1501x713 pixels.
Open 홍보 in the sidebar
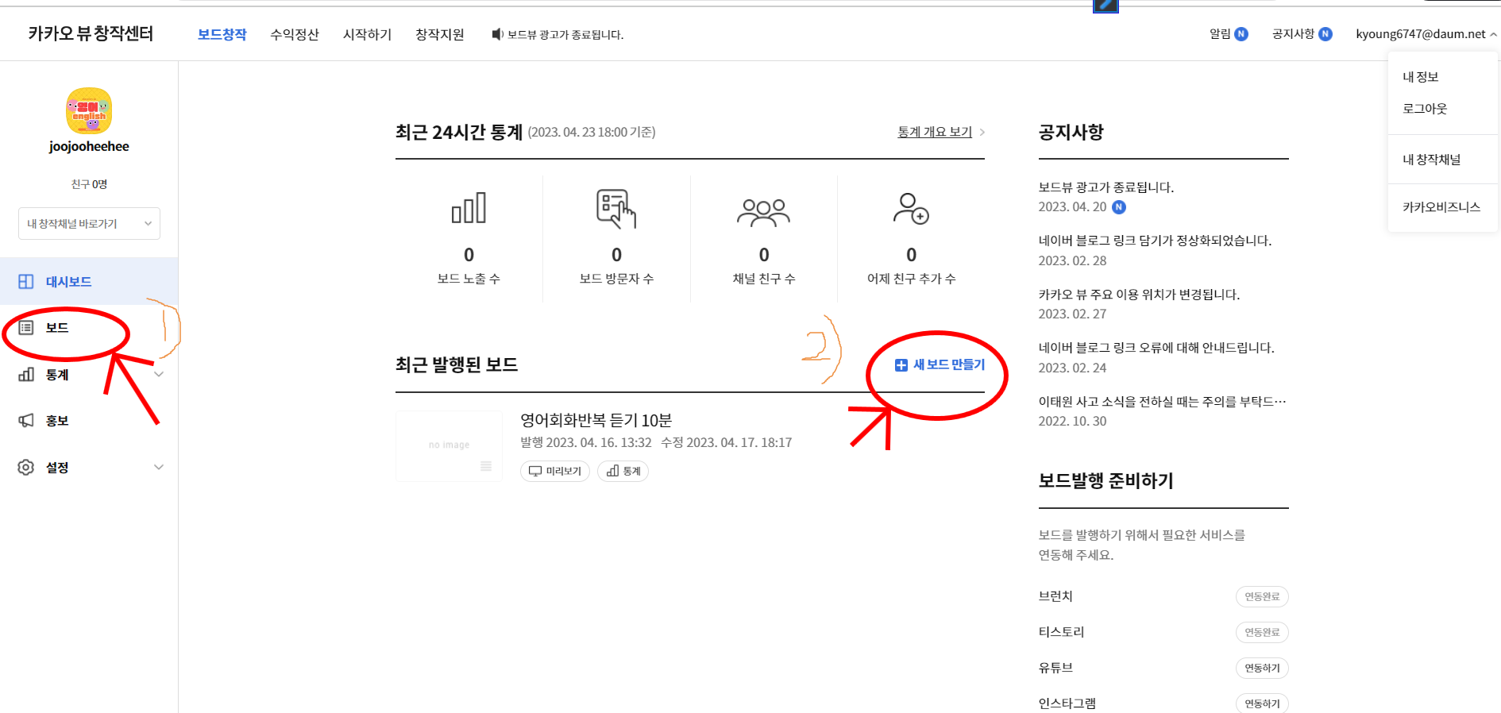coord(89,421)
